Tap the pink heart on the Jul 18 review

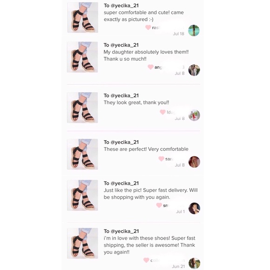click(148, 27)
